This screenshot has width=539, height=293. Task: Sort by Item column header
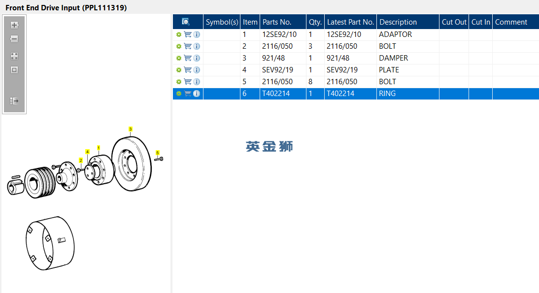click(250, 22)
